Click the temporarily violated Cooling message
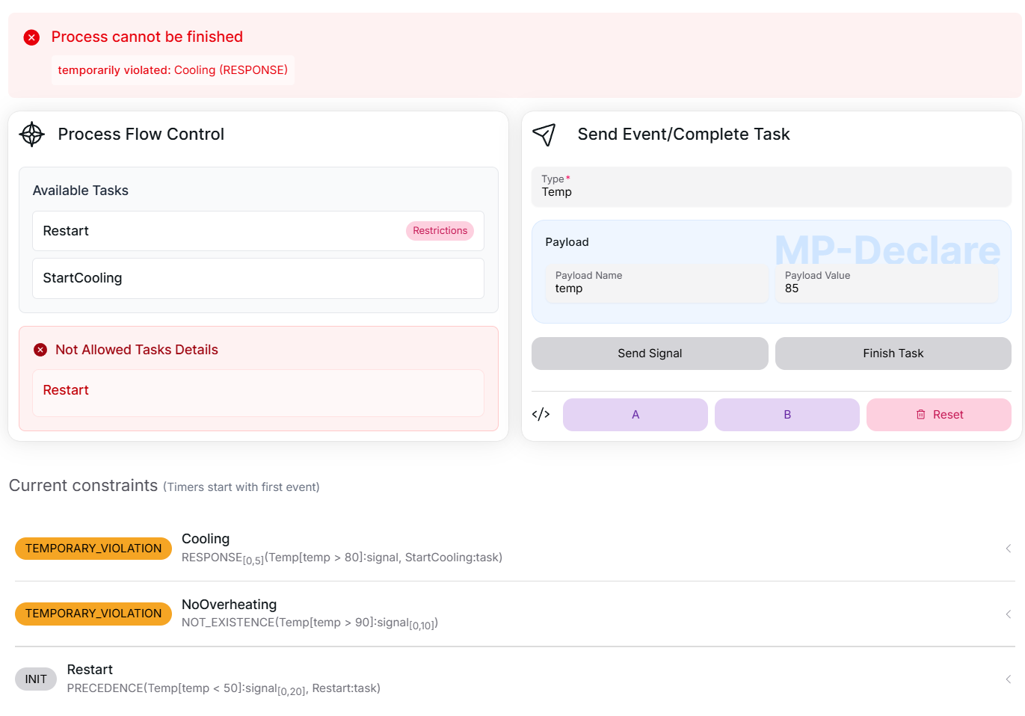Image resolution: width=1025 pixels, height=716 pixels. (173, 70)
